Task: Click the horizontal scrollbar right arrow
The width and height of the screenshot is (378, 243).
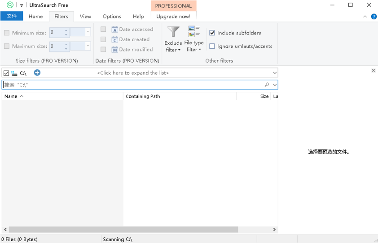Action: pyautogui.click(x=274, y=230)
